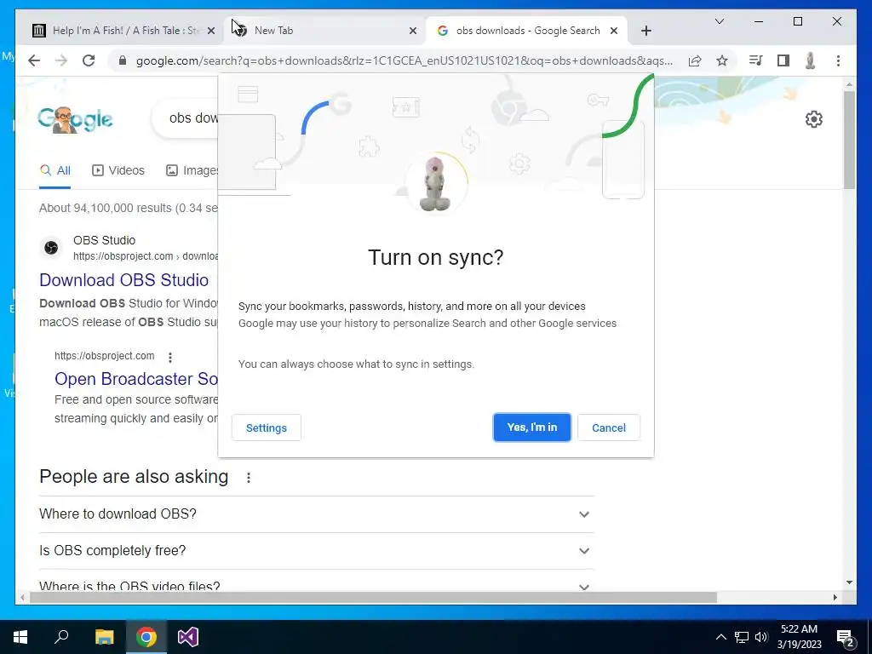Click the Settings button in the sync dialog
The height and width of the screenshot is (654, 872).
click(x=267, y=427)
